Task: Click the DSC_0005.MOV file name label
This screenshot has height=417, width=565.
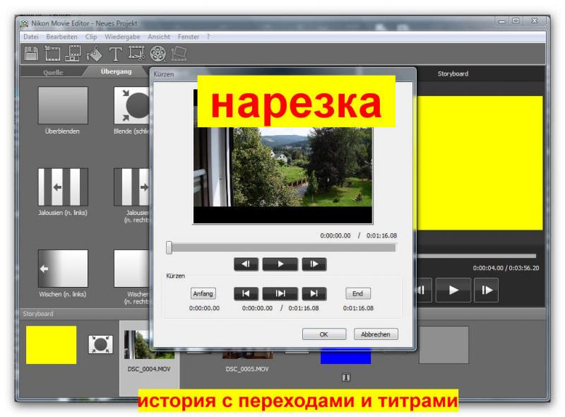Action: pyautogui.click(x=247, y=369)
